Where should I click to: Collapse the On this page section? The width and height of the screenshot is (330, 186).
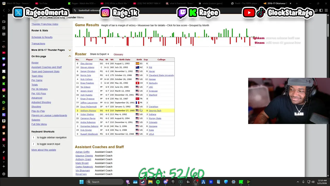coord(70,56)
